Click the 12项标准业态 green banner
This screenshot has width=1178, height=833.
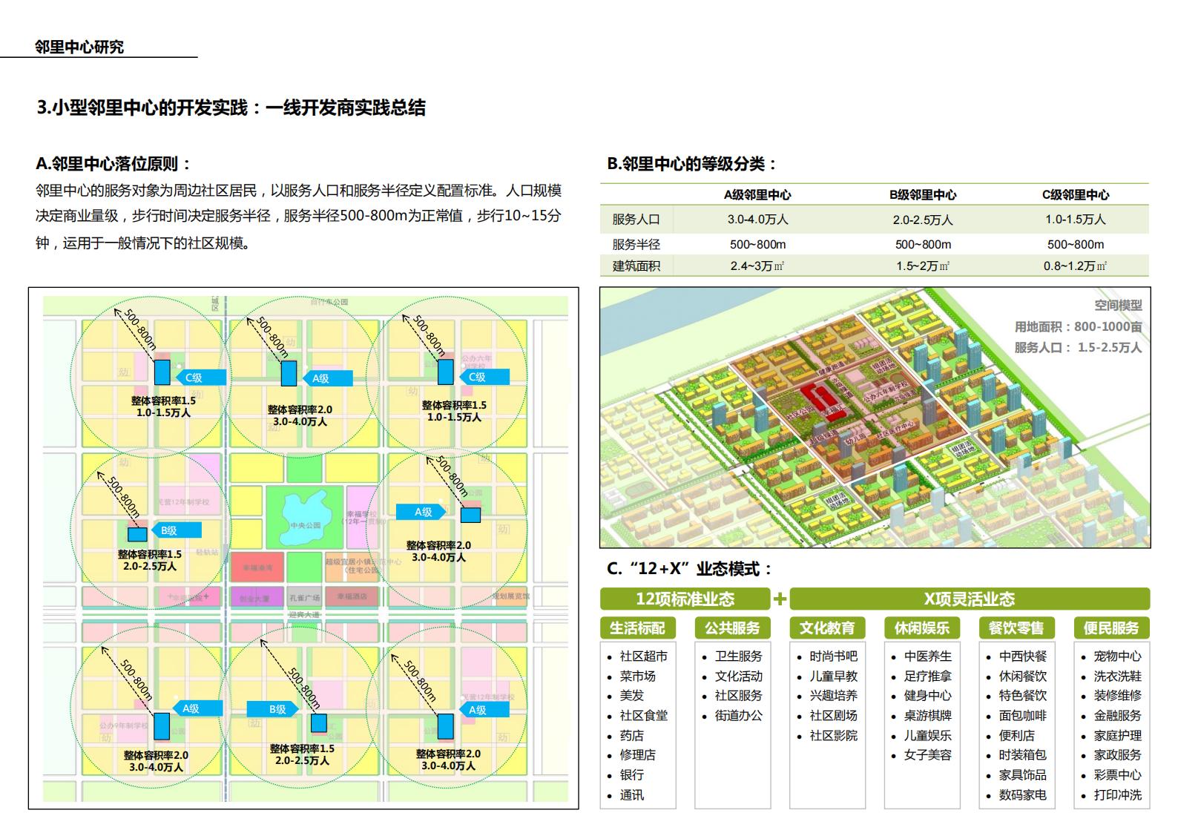(x=685, y=599)
